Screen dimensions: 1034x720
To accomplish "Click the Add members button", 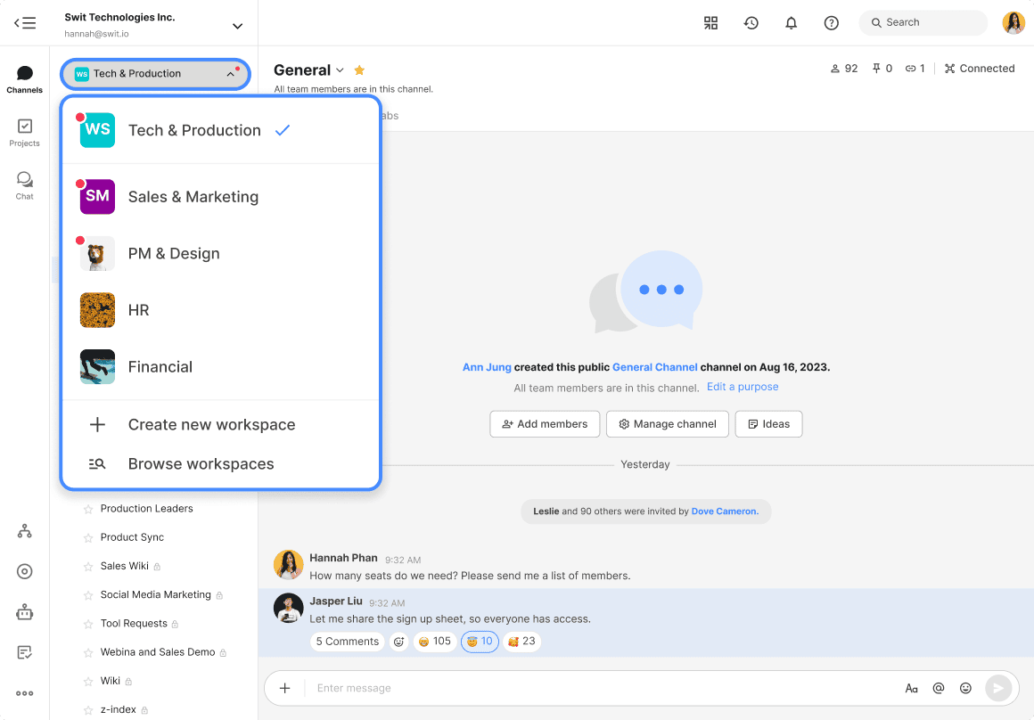I will click(545, 424).
